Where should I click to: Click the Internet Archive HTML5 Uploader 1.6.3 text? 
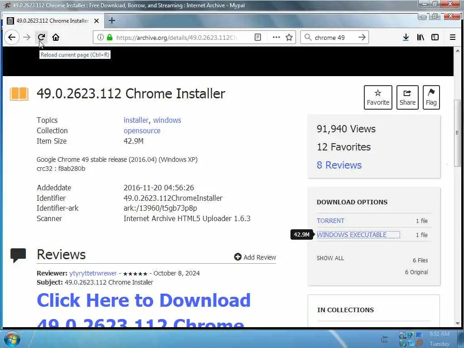coord(187,219)
